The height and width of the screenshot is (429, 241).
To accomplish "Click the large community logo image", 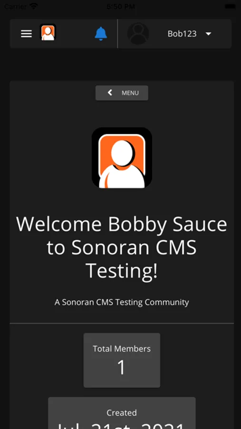I will click(x=122, y=158).
